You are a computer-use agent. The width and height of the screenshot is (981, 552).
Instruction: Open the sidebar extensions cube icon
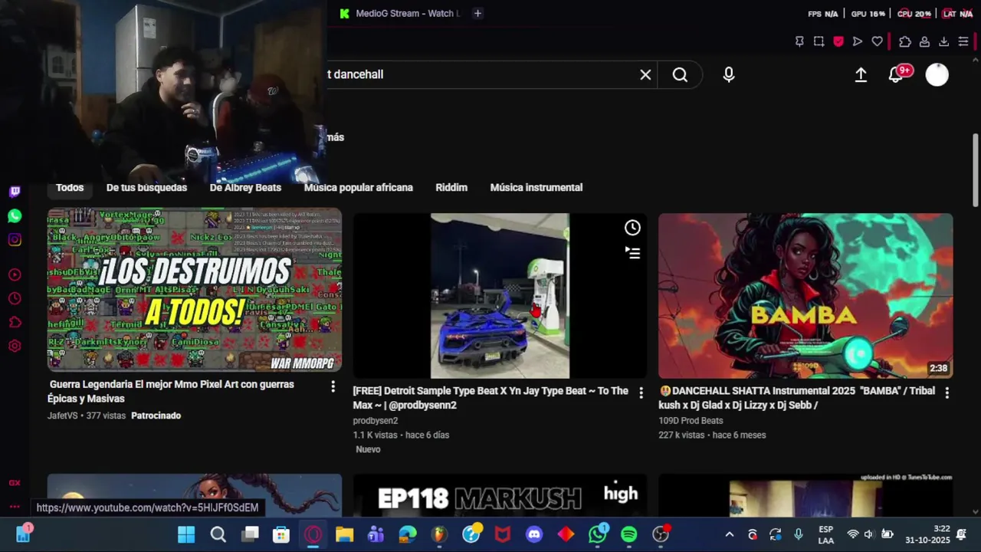point(15,322)
